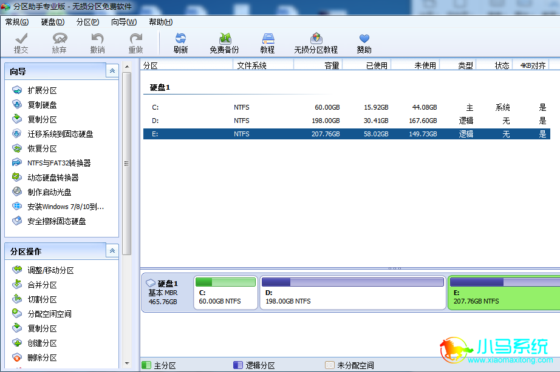Open NTFS与FAT32转换器
The image size is (560, 372).
52,163
